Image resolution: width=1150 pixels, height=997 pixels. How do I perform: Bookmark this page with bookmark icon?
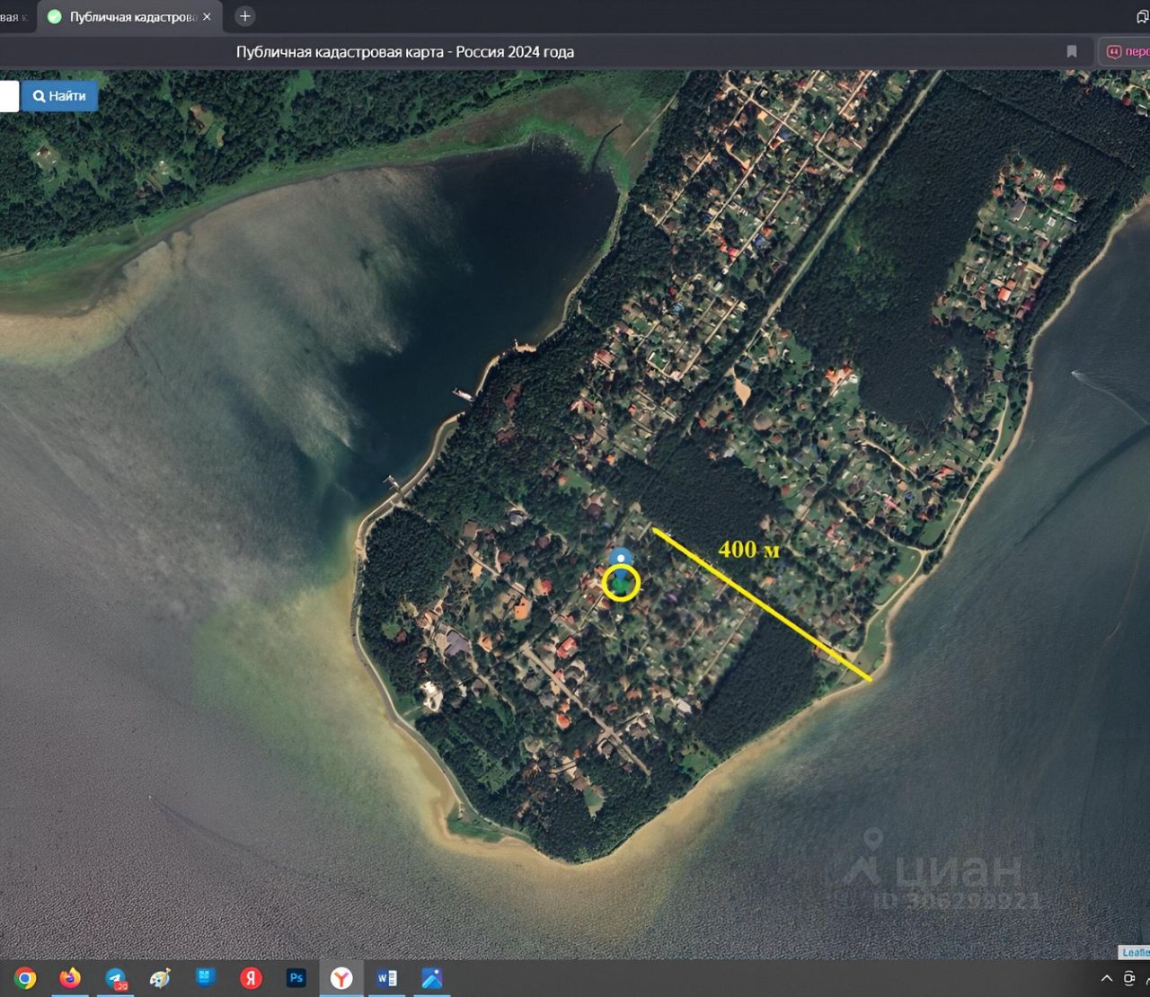click(x=1072, y=52)
